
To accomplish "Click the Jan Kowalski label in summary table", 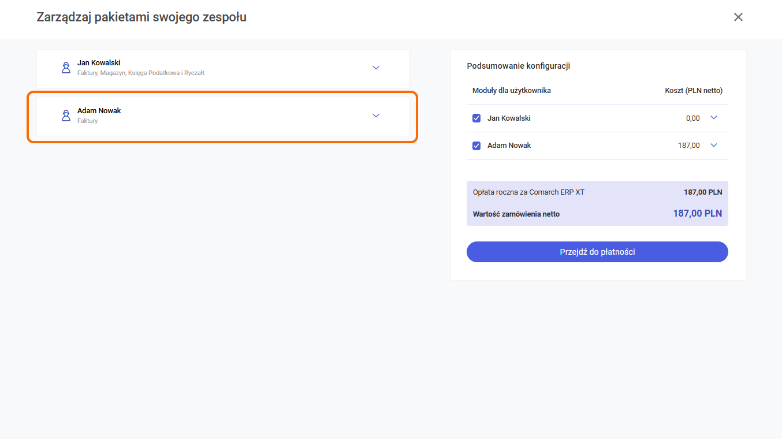I will pyautogui.click(x=509, y=118).
